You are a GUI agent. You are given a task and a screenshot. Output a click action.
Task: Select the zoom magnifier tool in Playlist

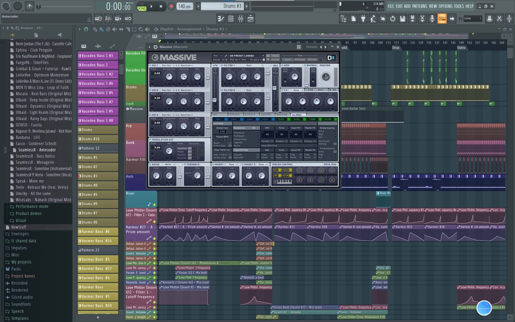pyautogui.click(x=141, y=29)
